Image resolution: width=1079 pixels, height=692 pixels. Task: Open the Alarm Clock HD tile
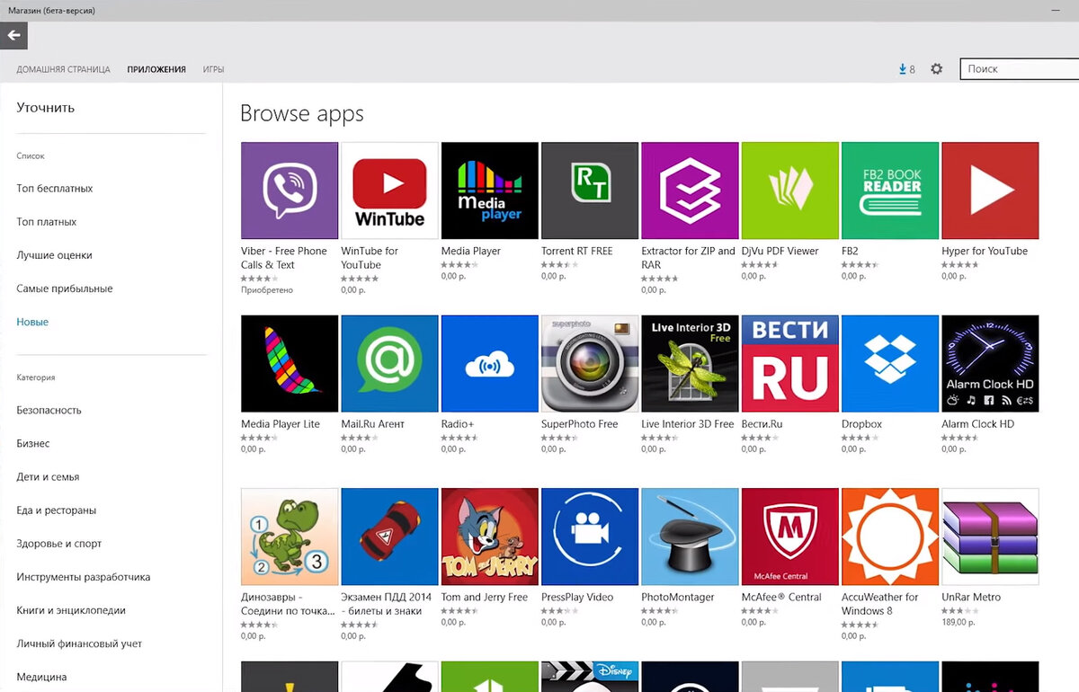[990, 363]
